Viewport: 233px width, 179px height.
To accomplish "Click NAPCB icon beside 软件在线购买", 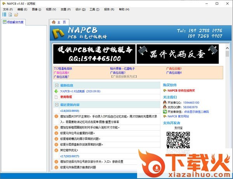I will click(165, 90).
